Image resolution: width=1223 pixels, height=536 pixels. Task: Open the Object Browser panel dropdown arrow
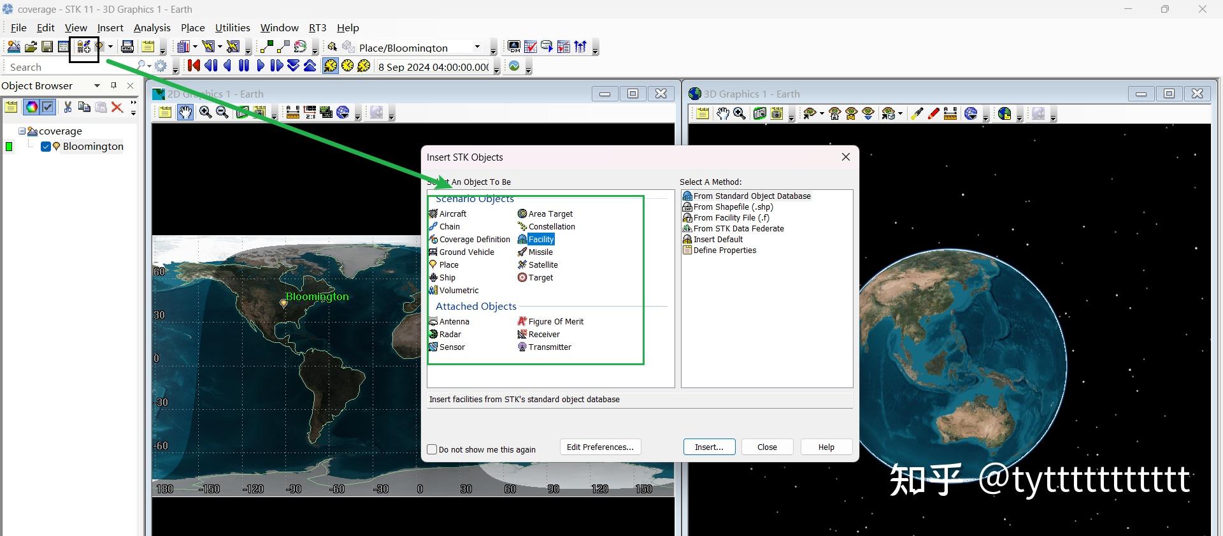tap(97, 85)
